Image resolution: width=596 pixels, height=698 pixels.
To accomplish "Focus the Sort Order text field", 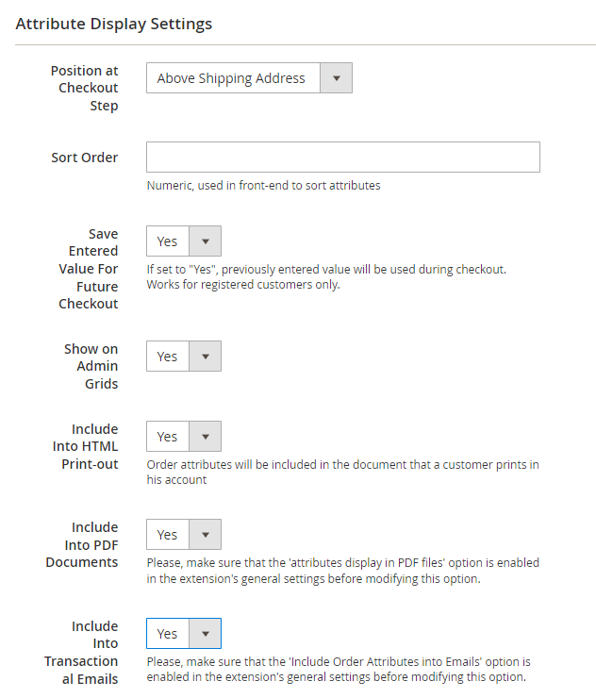I will (343, 158).
